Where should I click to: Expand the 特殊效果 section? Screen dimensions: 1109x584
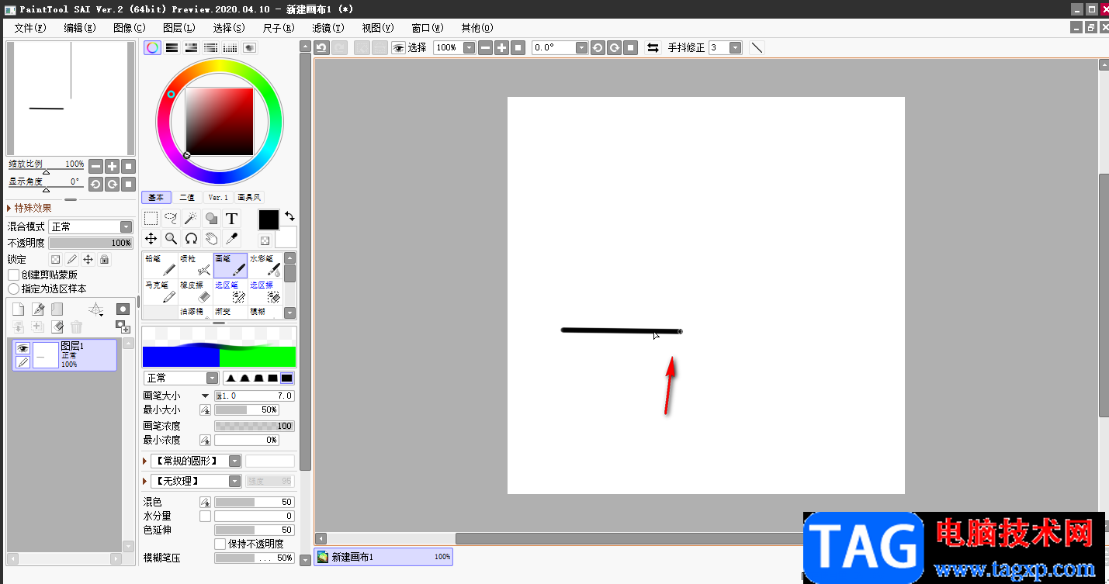pyautogui.click(x=29, y=208)
